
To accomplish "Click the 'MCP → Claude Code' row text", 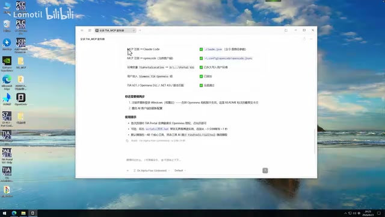I will [143, 49].
